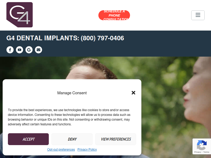The height and width of the screenshot is (158, 211).
Task: Open the Google social icon
Action: coord(29,50)
